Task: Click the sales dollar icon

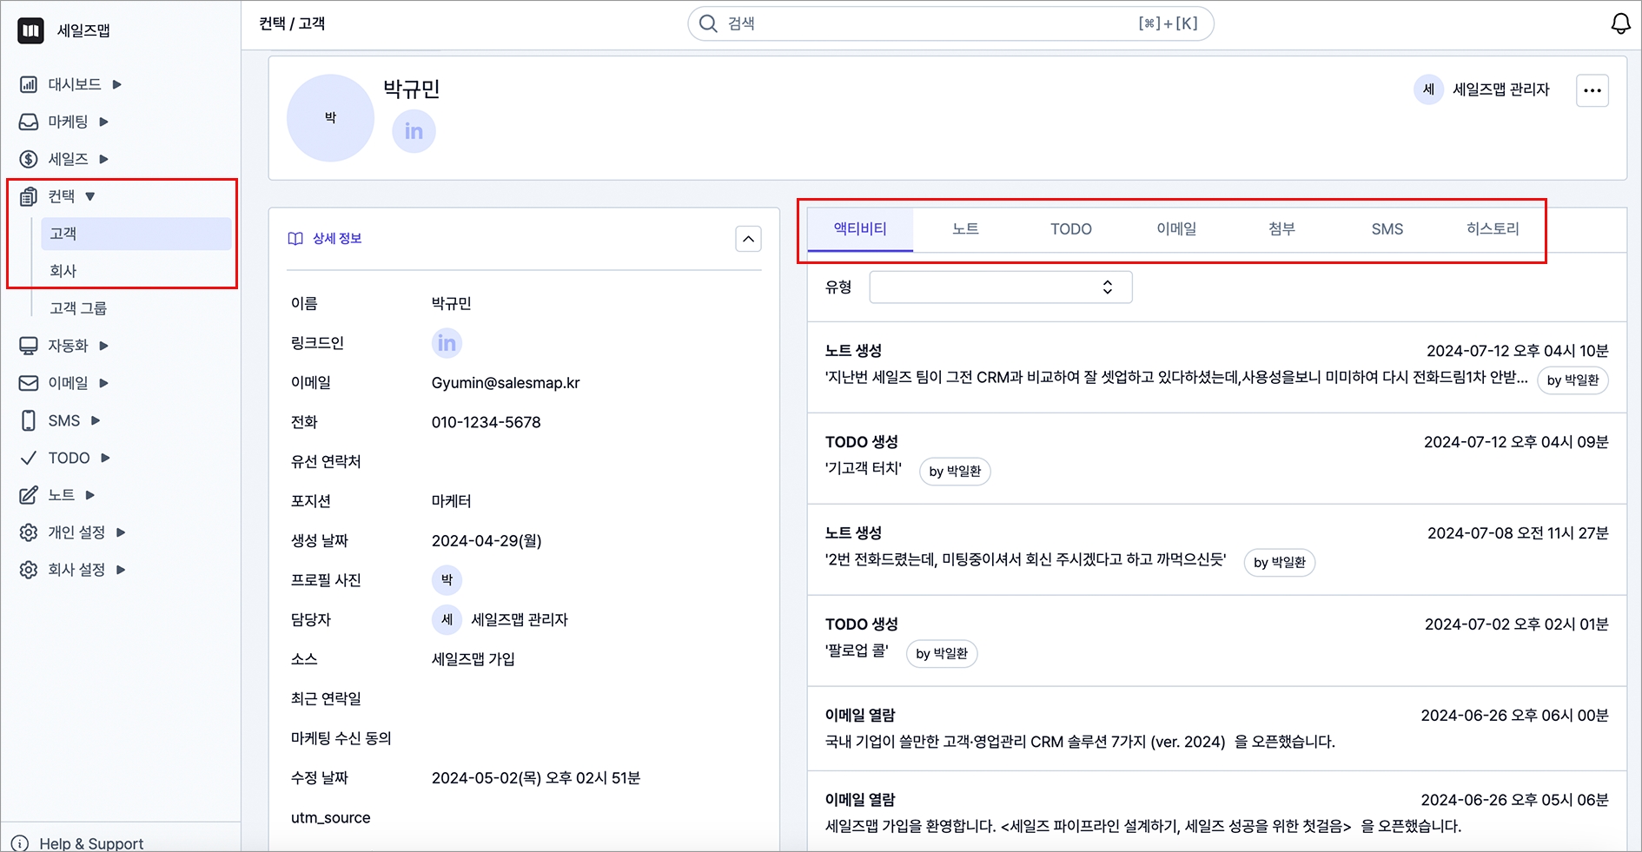Action: tap(29, 159)
